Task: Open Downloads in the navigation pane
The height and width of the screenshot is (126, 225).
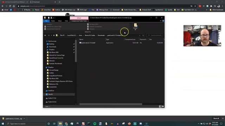Action: tap(52, 47)
